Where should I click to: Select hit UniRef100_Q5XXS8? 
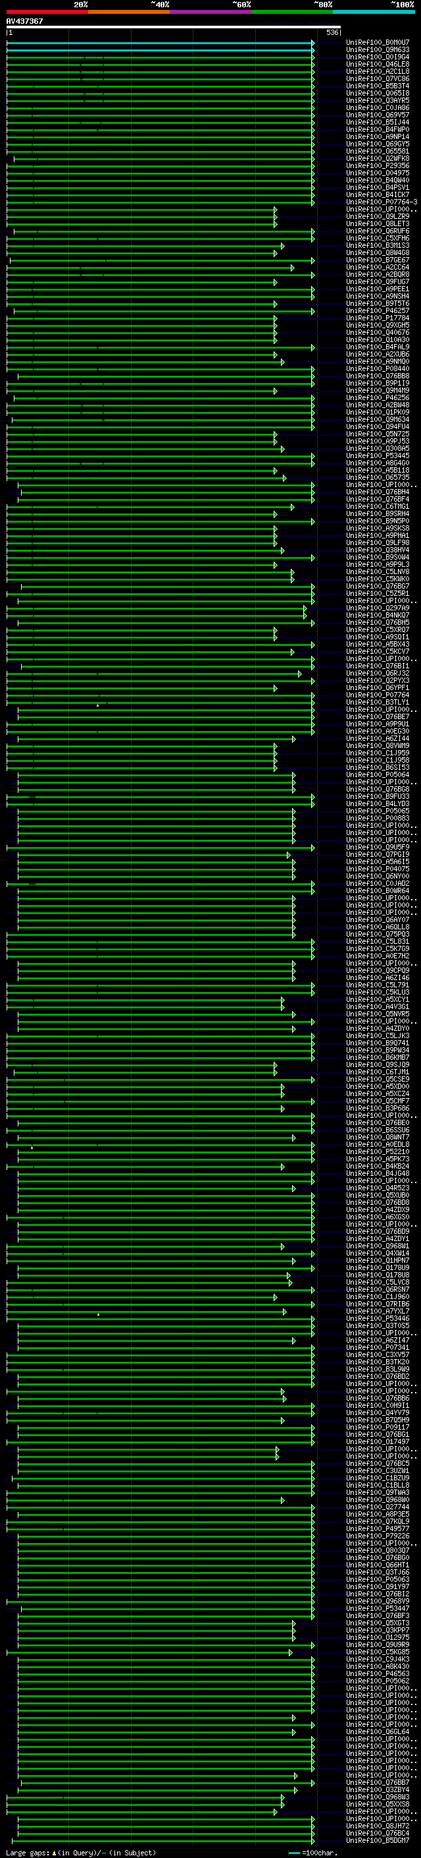(378, 1804)
